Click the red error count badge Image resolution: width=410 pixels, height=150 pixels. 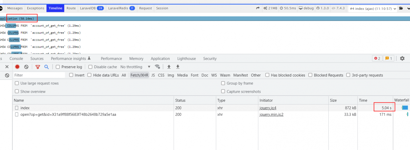[x=377, y=58]
